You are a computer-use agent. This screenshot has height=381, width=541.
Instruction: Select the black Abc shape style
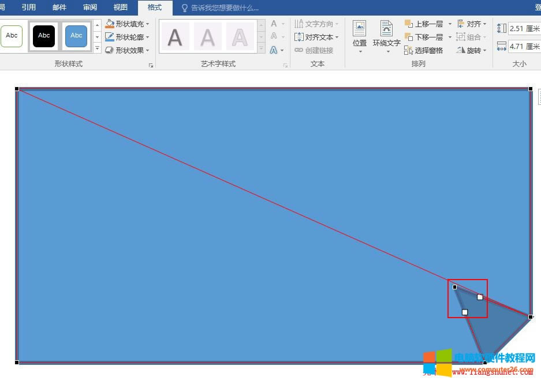44,36
